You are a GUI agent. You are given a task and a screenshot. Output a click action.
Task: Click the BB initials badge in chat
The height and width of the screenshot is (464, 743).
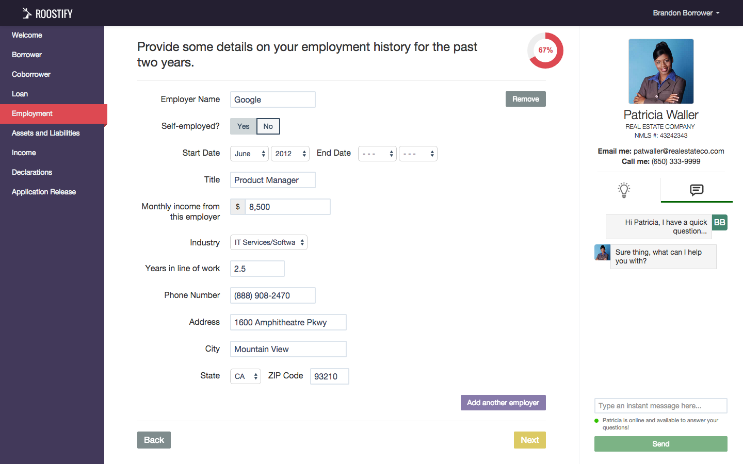click(719, 222)
